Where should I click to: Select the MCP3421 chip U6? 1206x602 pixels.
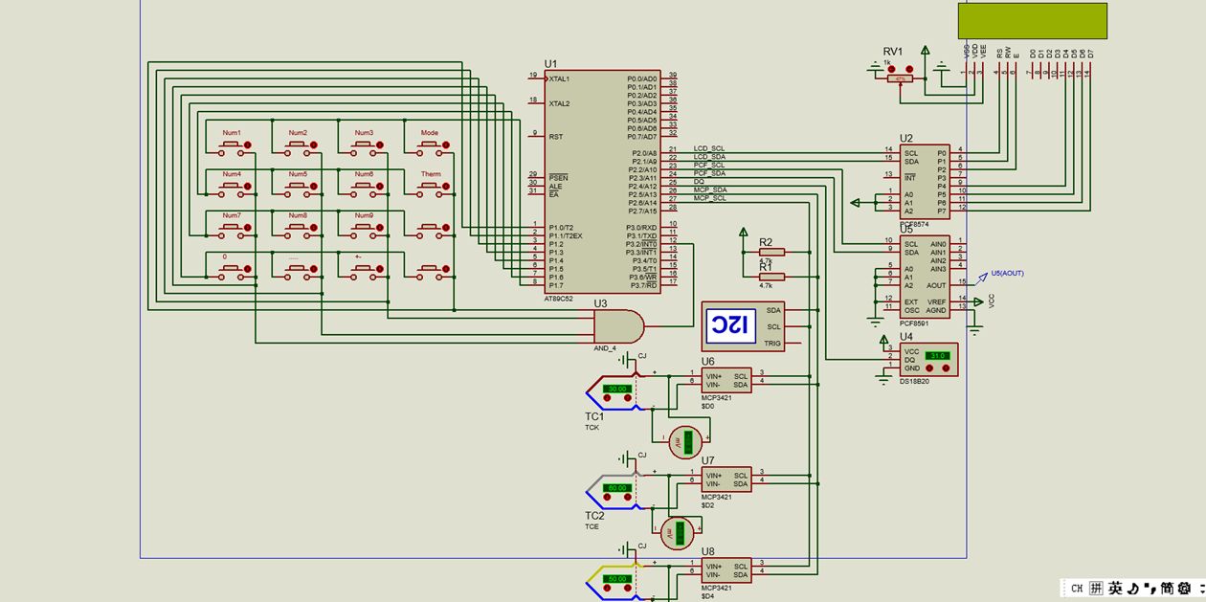tap(726, 380)
